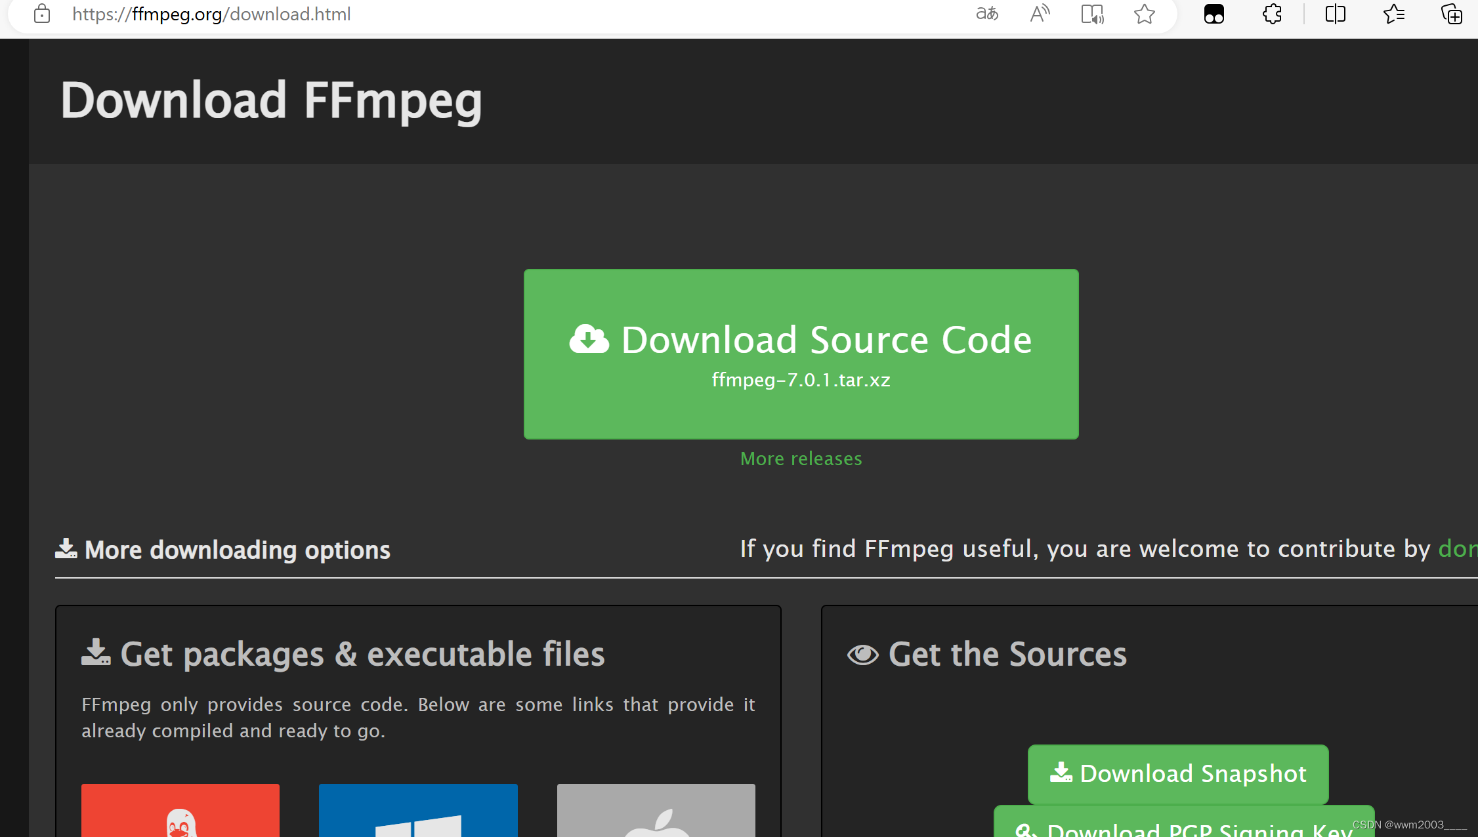The image size is (1478, 837).
Task: Toggle split screen view
Action: [x=1335, y=14]
